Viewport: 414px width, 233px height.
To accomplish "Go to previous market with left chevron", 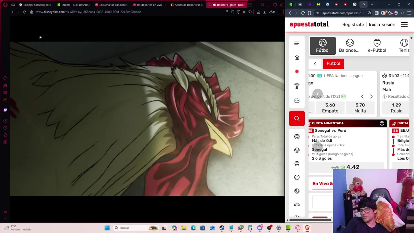I will [362, 96].
